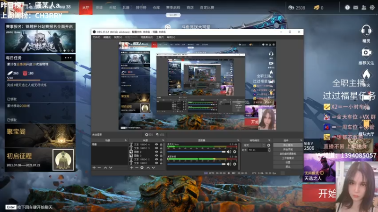Switch to the 排行榜 game tab

[x=141, y=8]
